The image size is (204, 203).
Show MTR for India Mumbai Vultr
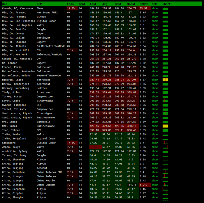pyautogui.click(x=155, y=134)
